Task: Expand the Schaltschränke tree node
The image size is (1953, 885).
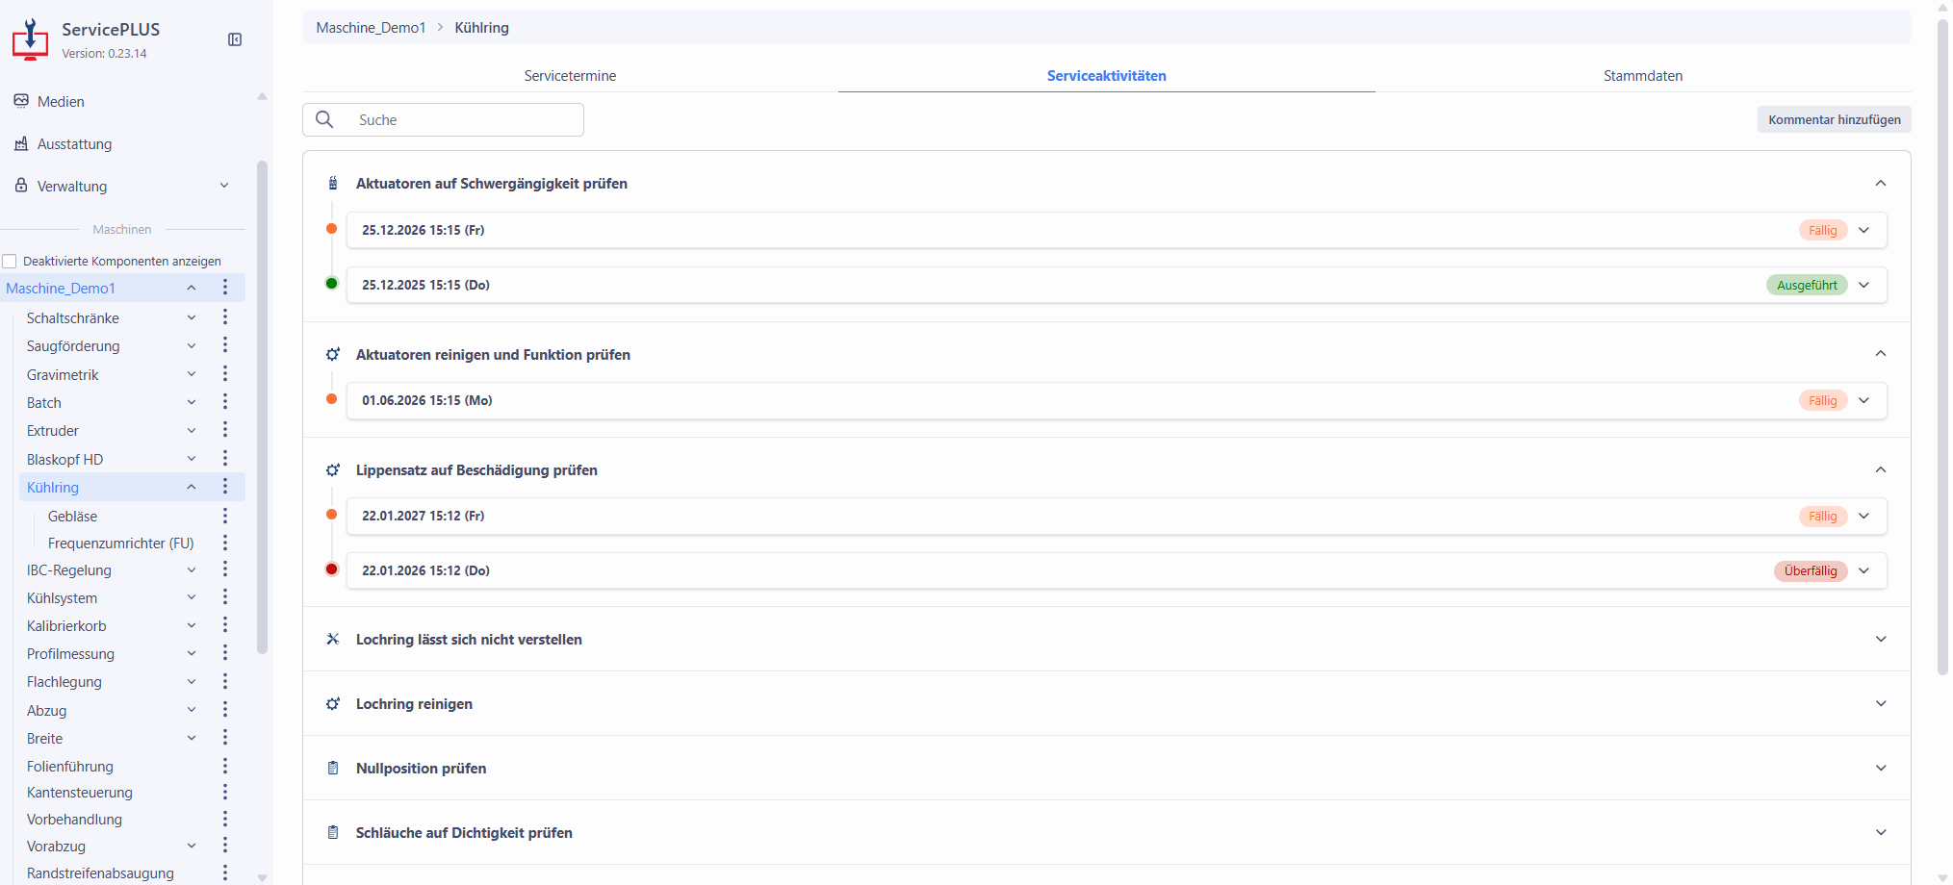Action: point(192,317)
